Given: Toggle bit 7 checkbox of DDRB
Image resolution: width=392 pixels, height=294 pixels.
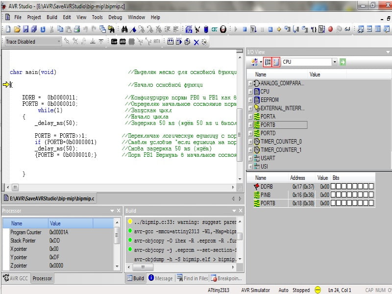Looking at the screenshot, I should (333, 186).
